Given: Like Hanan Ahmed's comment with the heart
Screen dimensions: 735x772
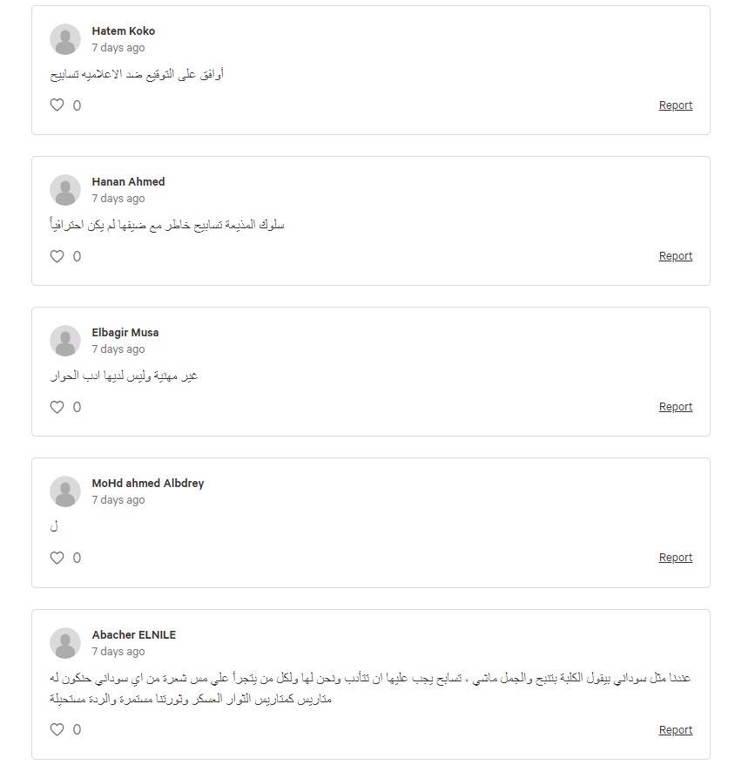Looking at the screenshot, I should [57, 256].
